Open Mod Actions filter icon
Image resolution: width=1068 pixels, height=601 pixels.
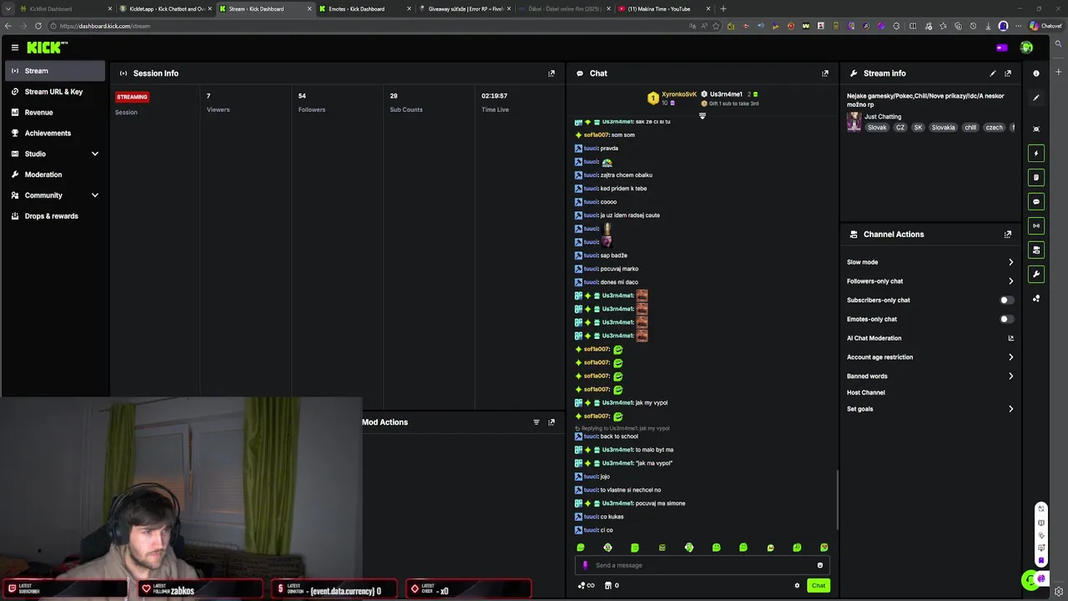(536, 422)
